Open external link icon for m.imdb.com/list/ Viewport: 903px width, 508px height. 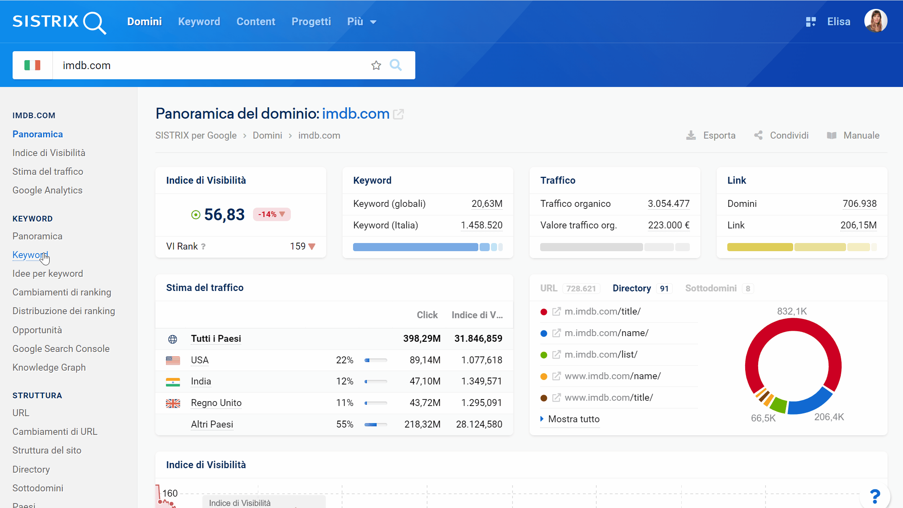(x=556, y=355)
